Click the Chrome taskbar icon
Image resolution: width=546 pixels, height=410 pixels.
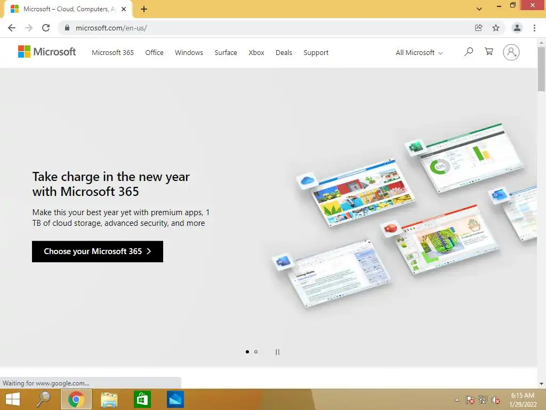(76, 399)
